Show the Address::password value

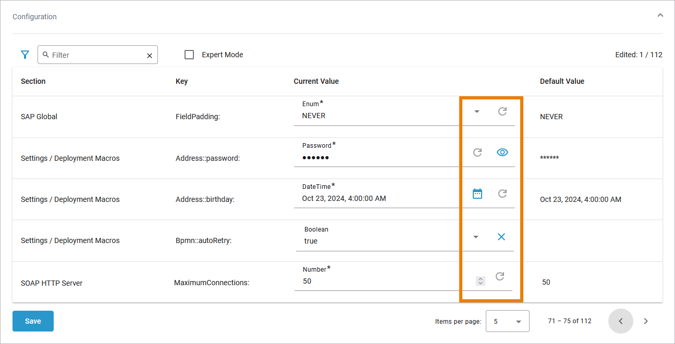(502, 152)
